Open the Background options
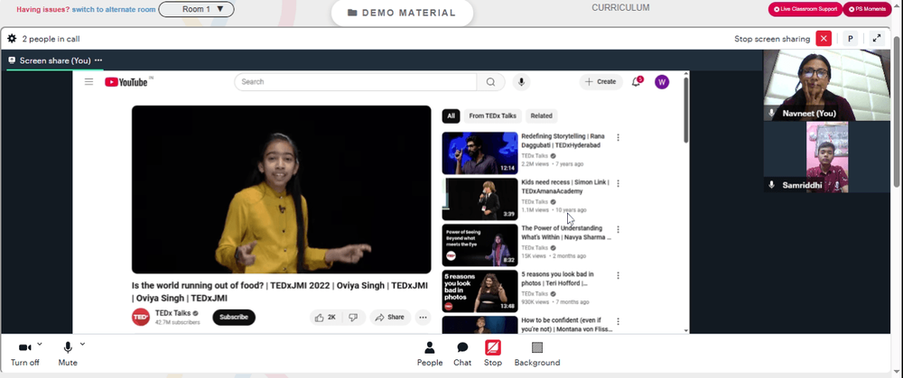 pyautogui.click(x=536, y=354)
